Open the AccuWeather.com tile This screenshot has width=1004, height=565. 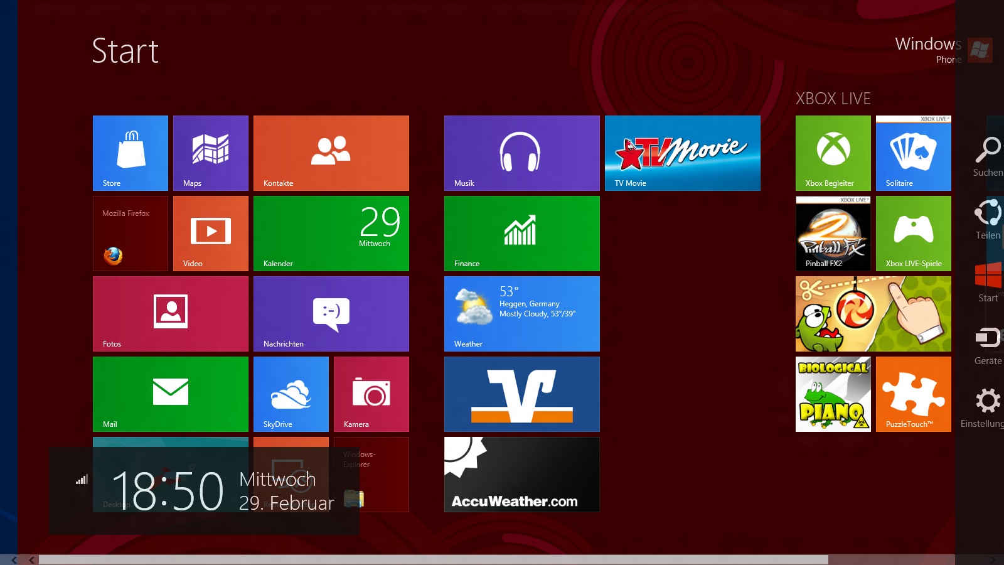click(522, 475)
